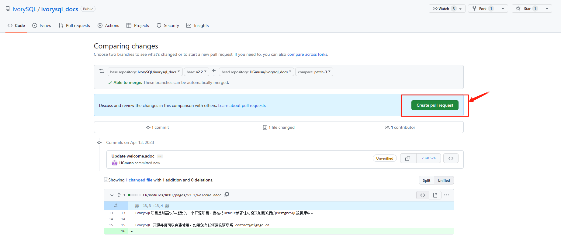Expand diff lines above hunk

pyautogui.click(x=116, y=206)
